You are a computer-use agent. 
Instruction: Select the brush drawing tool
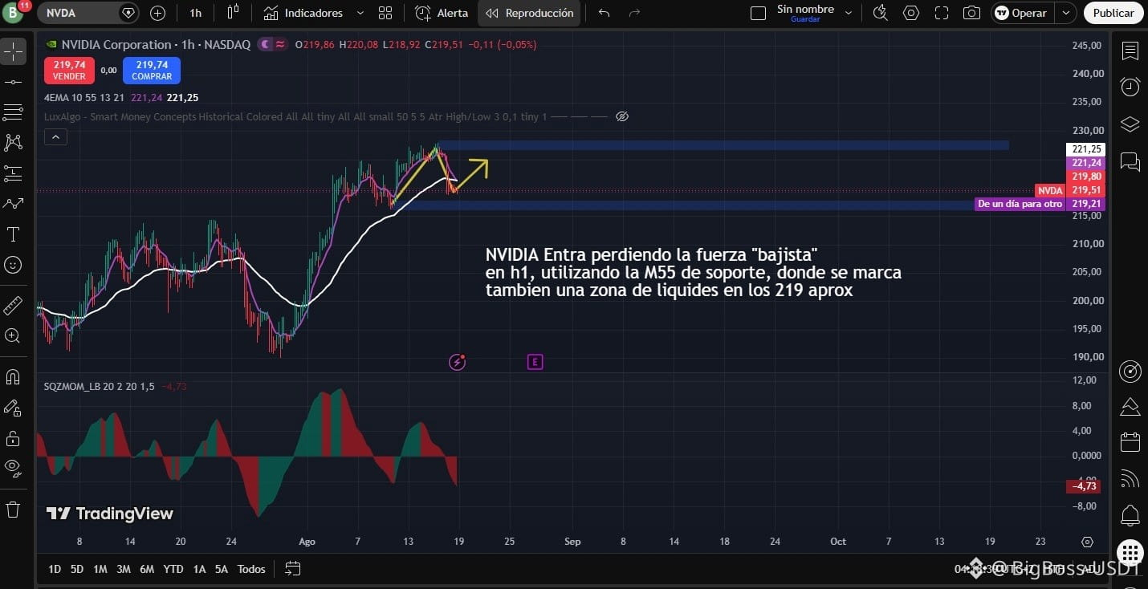[x=13, y=204]
